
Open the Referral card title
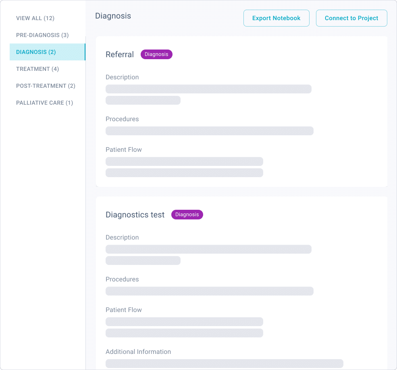(120, 54)
